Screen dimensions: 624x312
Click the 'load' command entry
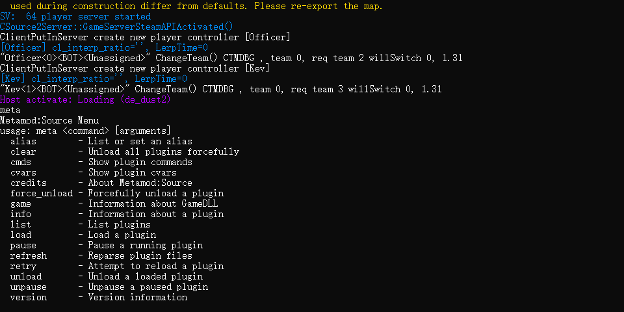tap(21, 235)
